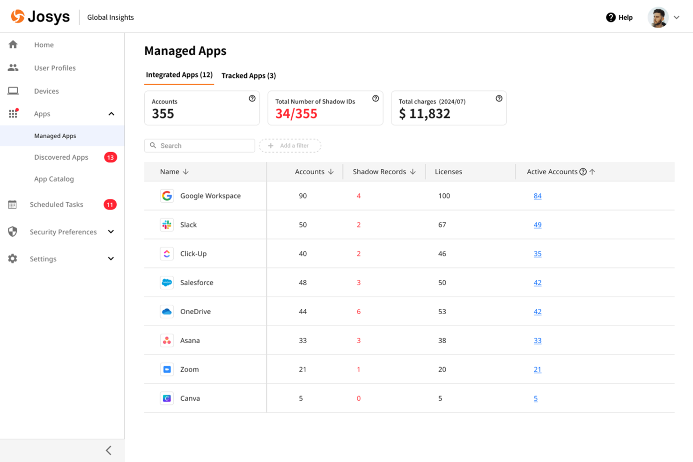Open the profile avatar dropdown
Screen dimensions: 693x462
tap(658, 17)
